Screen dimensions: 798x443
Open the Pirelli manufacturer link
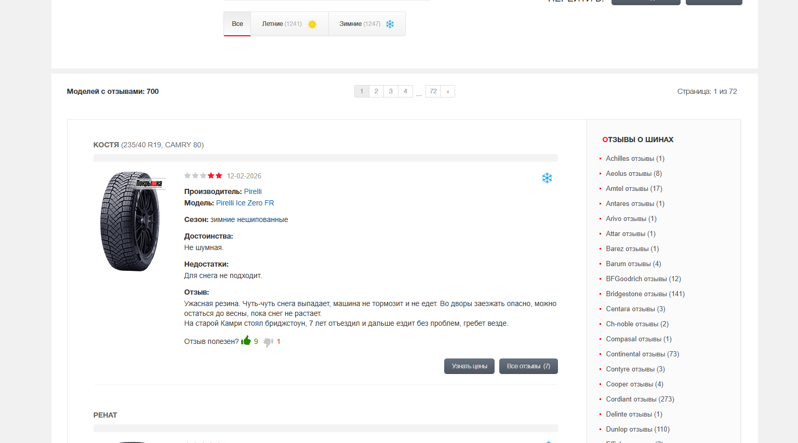point(253,191)
